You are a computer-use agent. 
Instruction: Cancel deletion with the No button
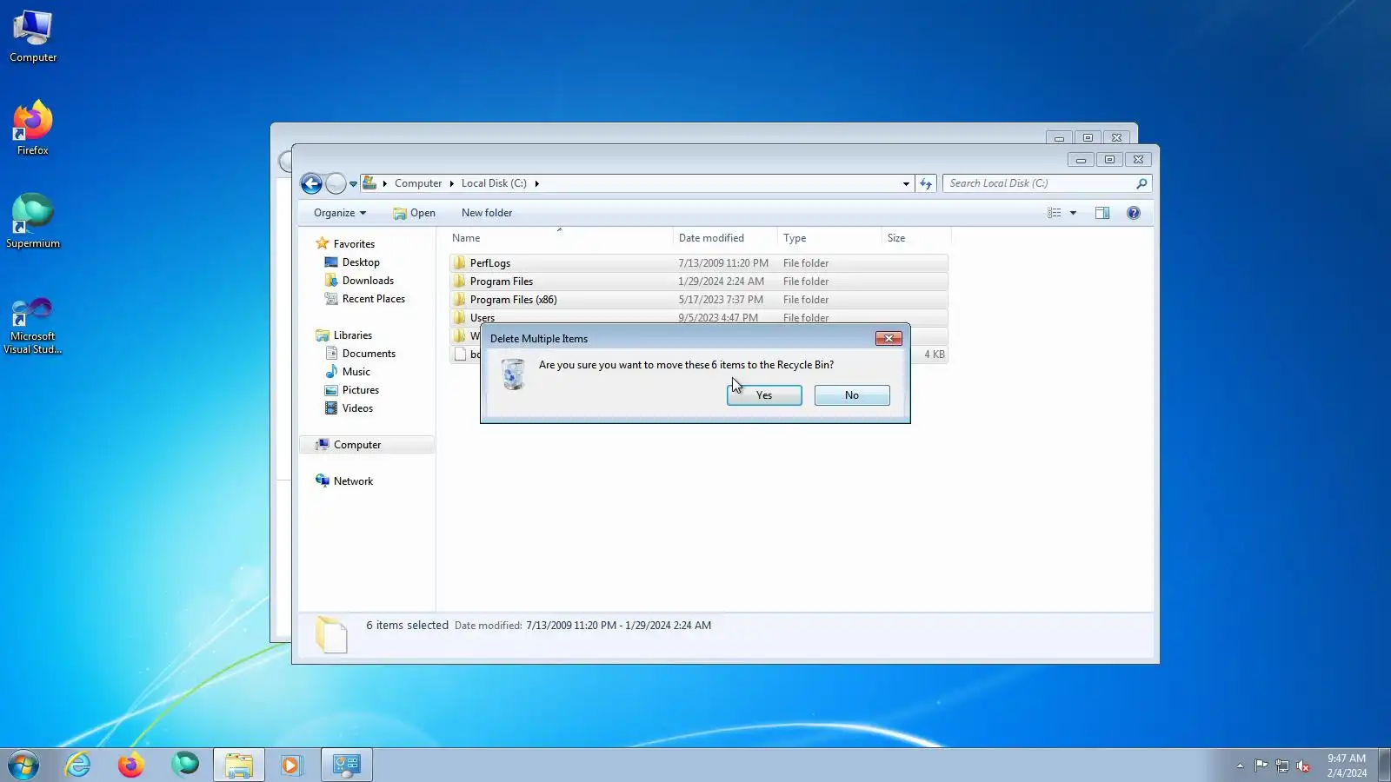852,395
